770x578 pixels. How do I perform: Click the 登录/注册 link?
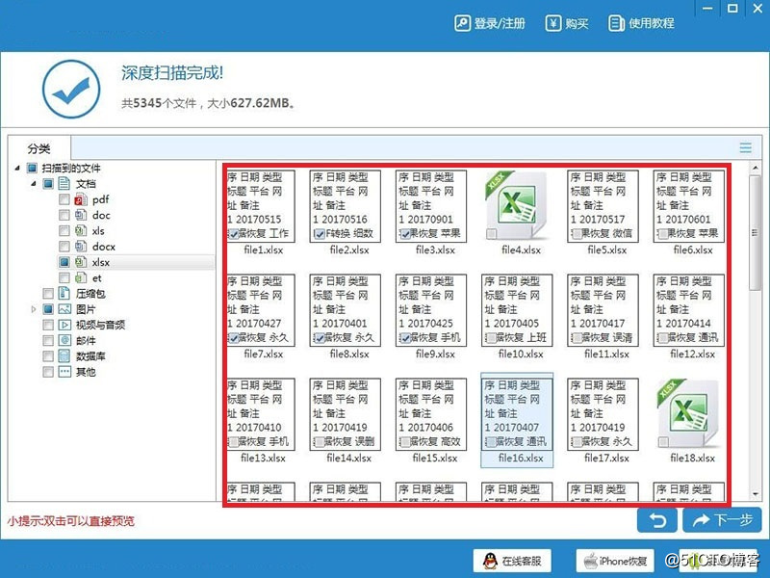(x=500, y=23)
